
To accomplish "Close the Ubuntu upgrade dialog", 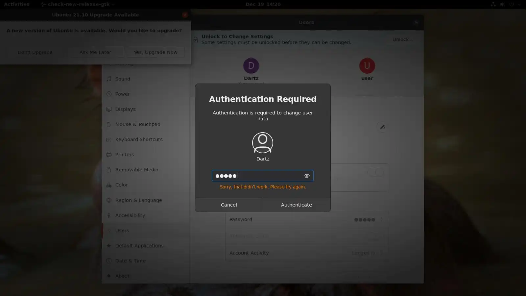I will [185, 15].
